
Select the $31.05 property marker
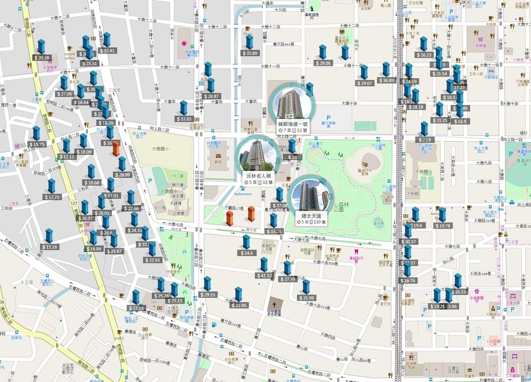tap(239, 294)
